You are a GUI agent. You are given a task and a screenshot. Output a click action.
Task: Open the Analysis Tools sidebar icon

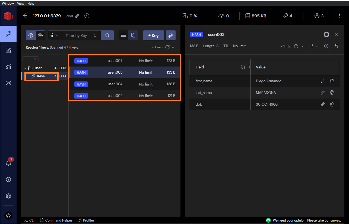click(8, 67)
